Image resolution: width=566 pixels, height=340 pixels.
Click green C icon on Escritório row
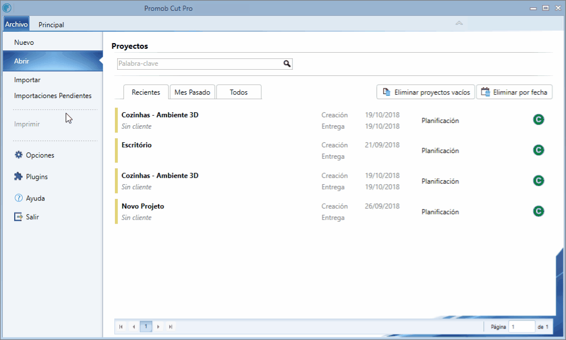539,150
